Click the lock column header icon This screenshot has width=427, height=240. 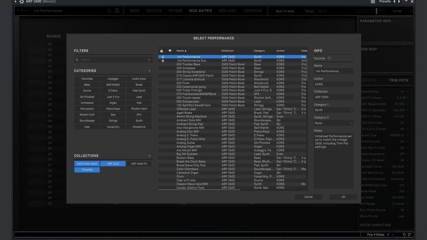[161, 51]
